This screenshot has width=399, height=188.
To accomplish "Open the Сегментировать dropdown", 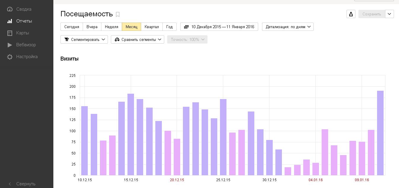I will [x=84, y=39].
